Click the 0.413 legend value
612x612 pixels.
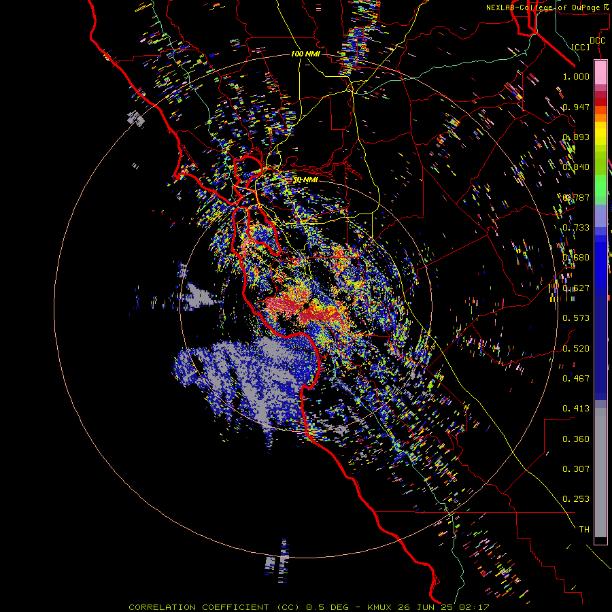coord(576,409)
